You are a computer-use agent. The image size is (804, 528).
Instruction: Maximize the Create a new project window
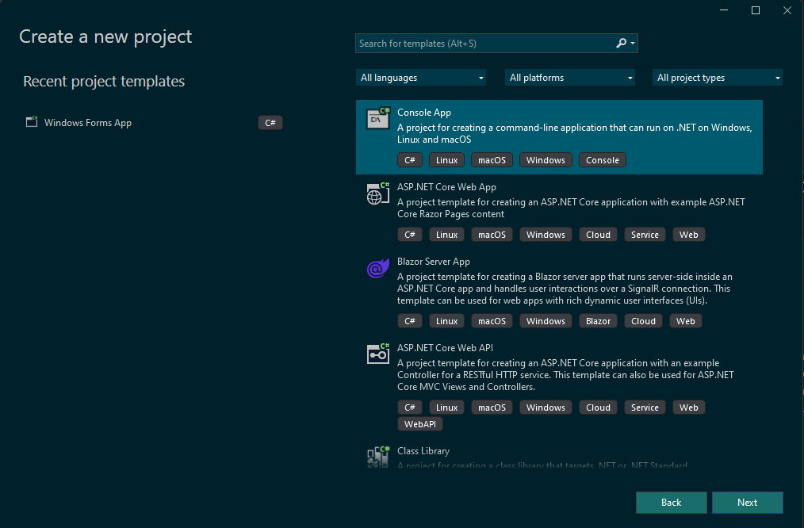pyautogui.click(x=756, y=10)
